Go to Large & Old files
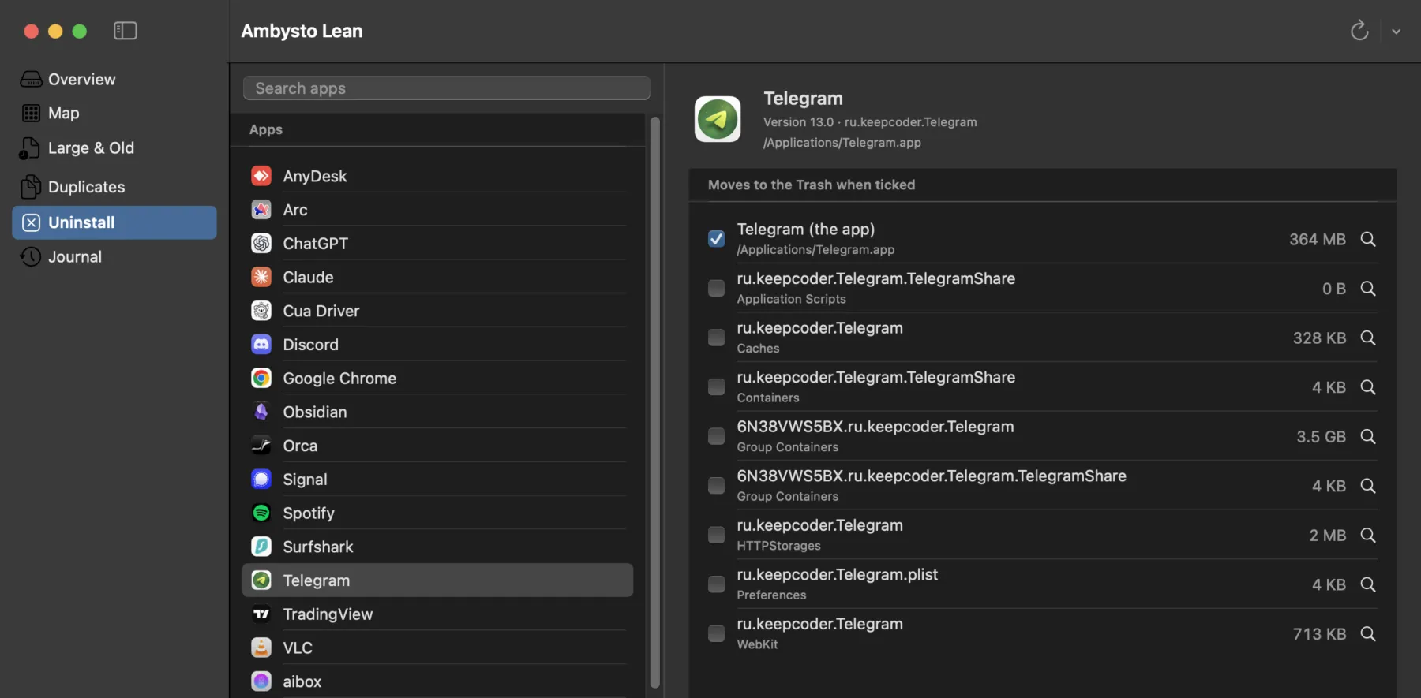The height and width of the screenshot is (698, 1421). [114, 147]
